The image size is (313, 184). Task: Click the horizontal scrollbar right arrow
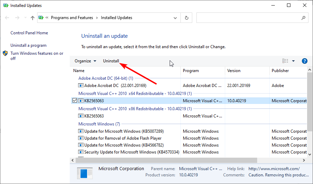click(x=304, y=160)
